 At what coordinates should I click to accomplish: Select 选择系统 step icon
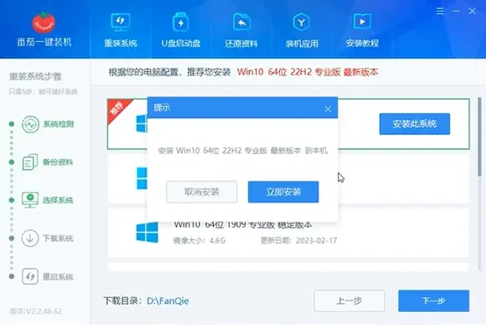click(30, 200)
